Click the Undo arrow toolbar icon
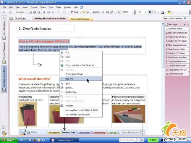191x143 pixels. (x=58, y=12)
